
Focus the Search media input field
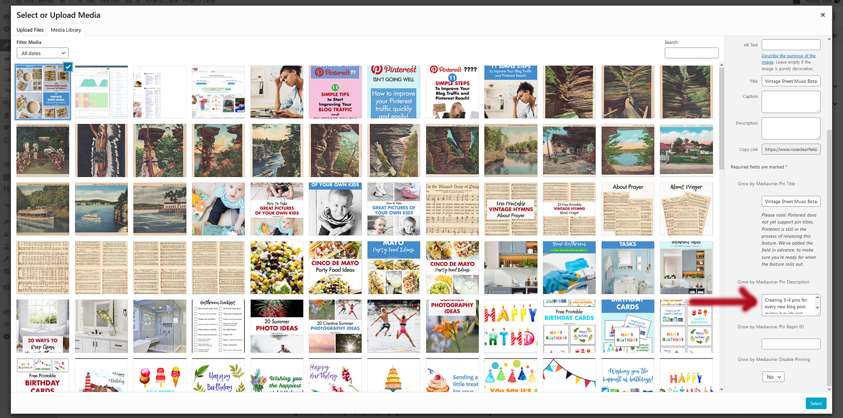pyautogui.click(x=691, y=53)
